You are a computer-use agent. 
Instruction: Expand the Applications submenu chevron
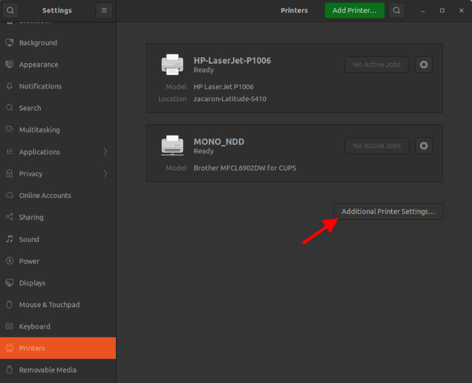coord(105,152)
